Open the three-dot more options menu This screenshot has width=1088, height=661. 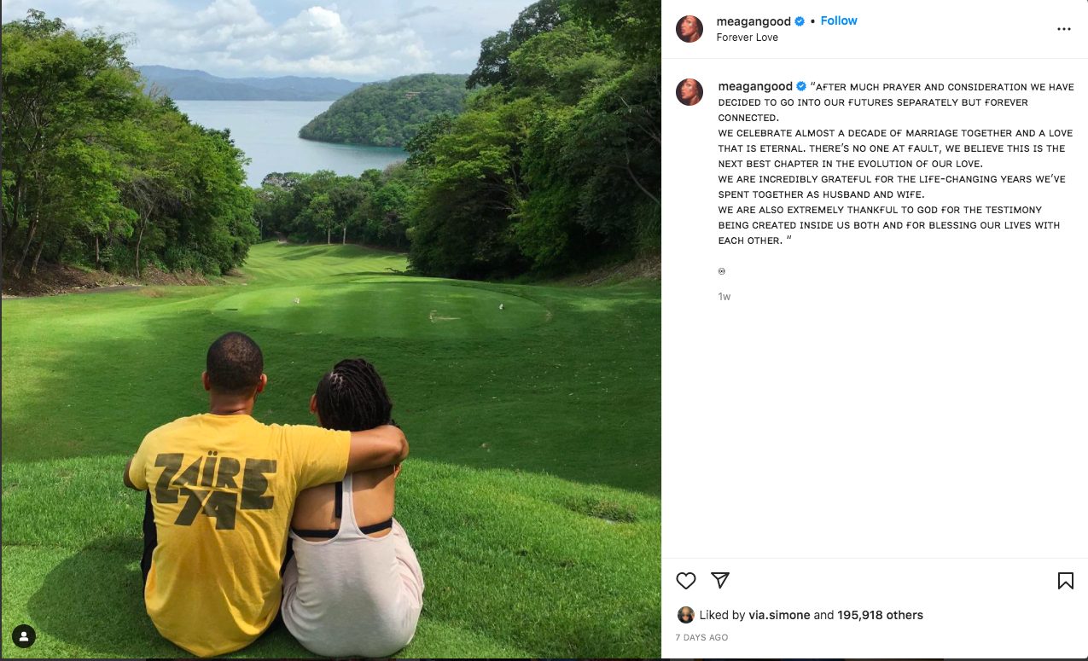1063,29
